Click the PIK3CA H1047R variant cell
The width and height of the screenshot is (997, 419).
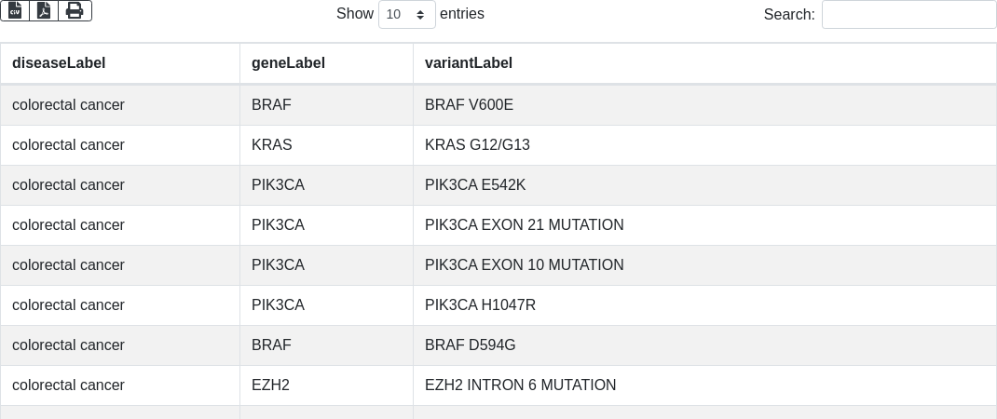[x=705, y=305]
